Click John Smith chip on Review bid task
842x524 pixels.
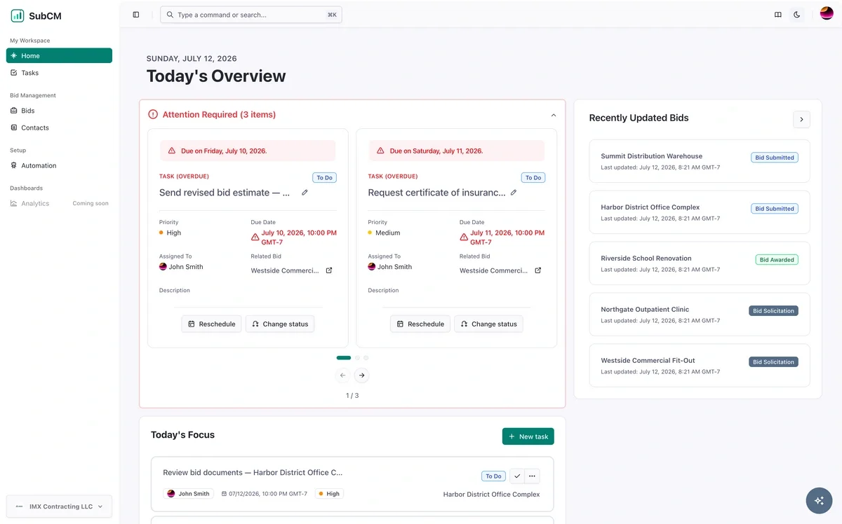pos(189,494)
